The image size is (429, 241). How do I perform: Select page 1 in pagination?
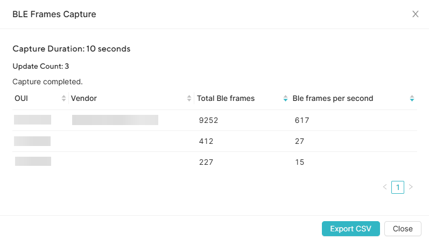398,187
